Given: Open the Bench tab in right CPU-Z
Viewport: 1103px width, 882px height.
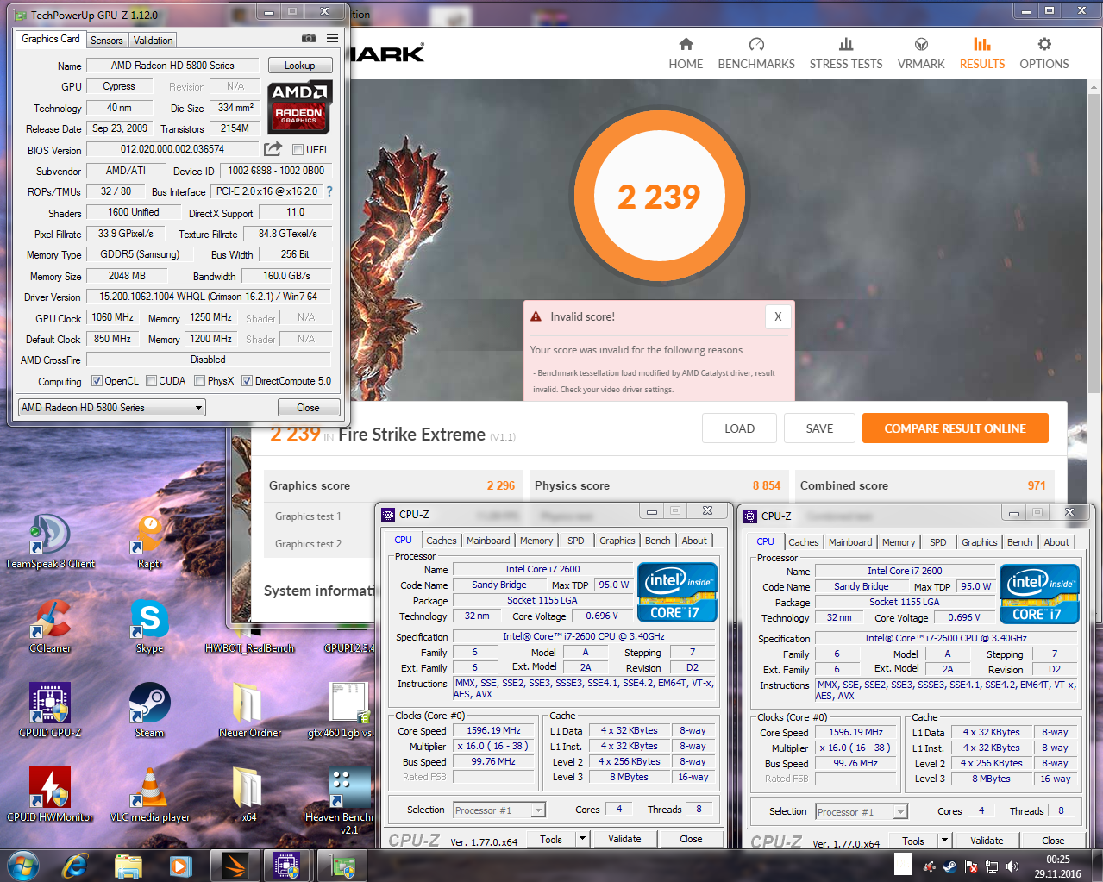Looking at the screenshot, I should 1020,542.
